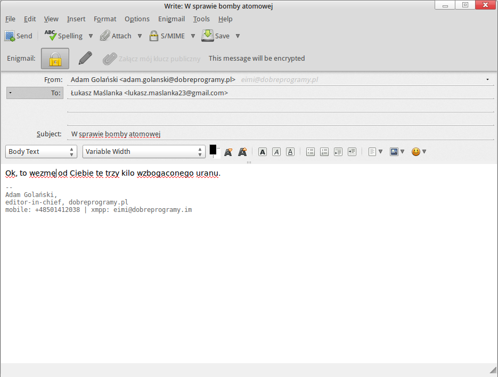This screenshot has width=498, height=377.
Task: Click the decrease font size icon
Action: (228, 152)
